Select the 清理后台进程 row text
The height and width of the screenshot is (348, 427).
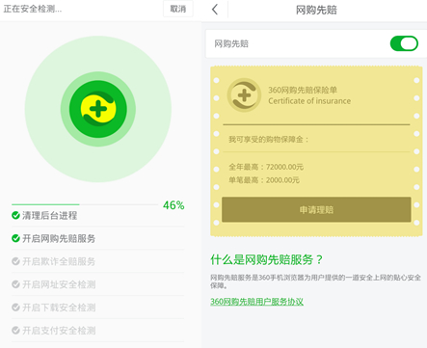(49, 215)
